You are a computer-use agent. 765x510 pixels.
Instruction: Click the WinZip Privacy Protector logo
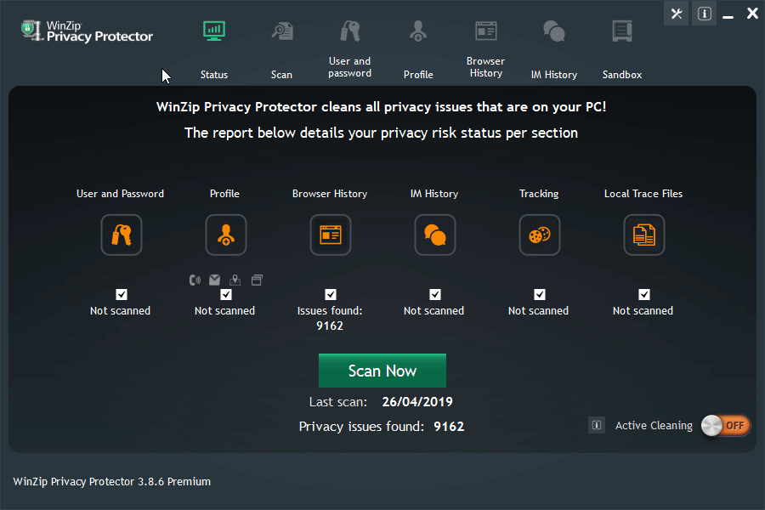pos(88,31)
